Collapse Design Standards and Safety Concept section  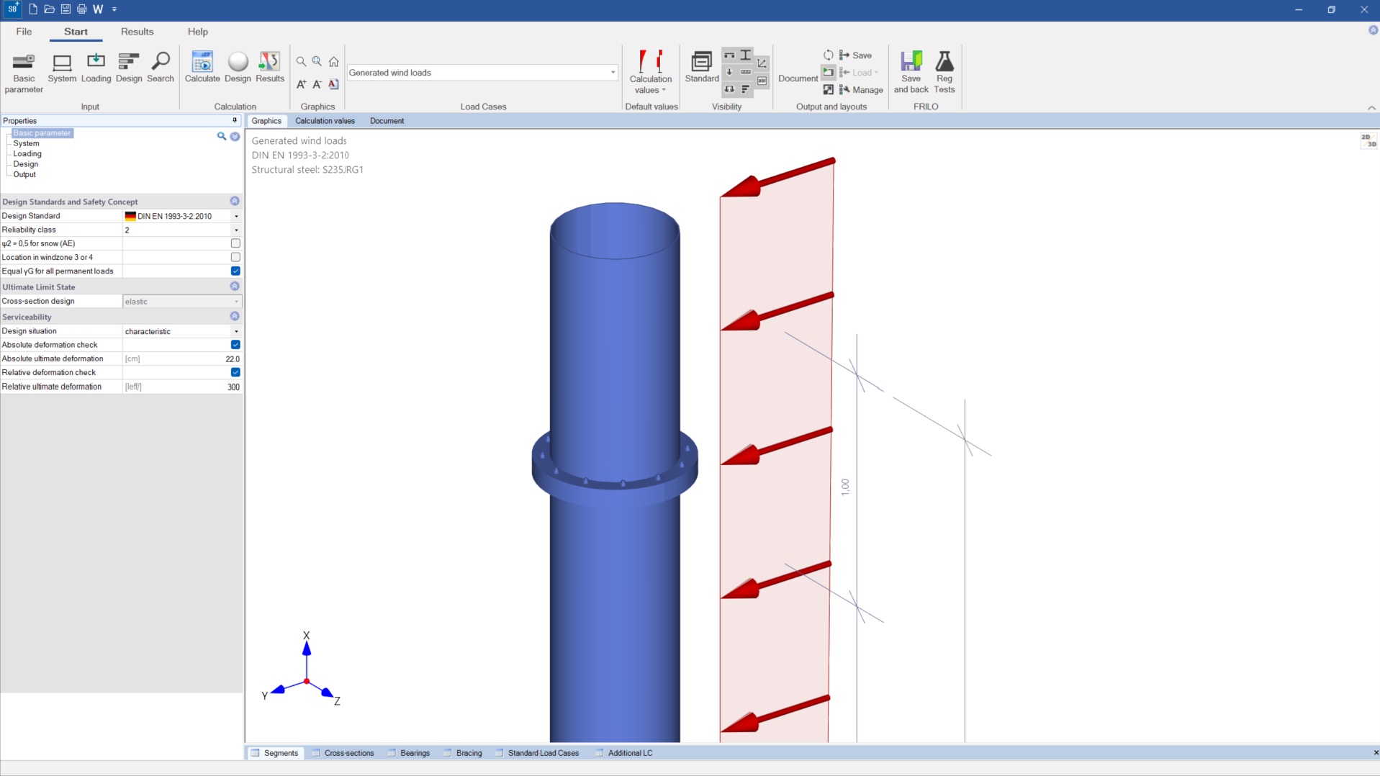coord(235,202)
